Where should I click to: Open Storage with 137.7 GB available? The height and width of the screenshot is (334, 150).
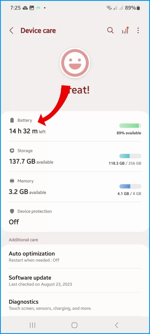[75, 157]
